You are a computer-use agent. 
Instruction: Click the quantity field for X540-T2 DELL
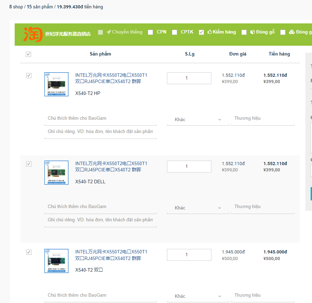[189, 167]
